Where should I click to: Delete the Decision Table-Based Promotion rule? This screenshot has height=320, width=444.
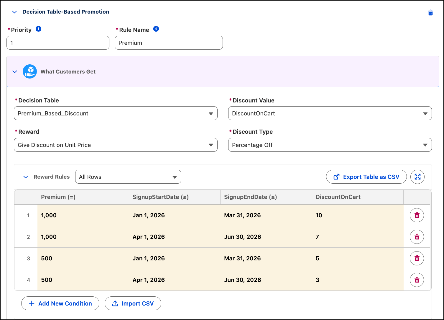(430, 13)
